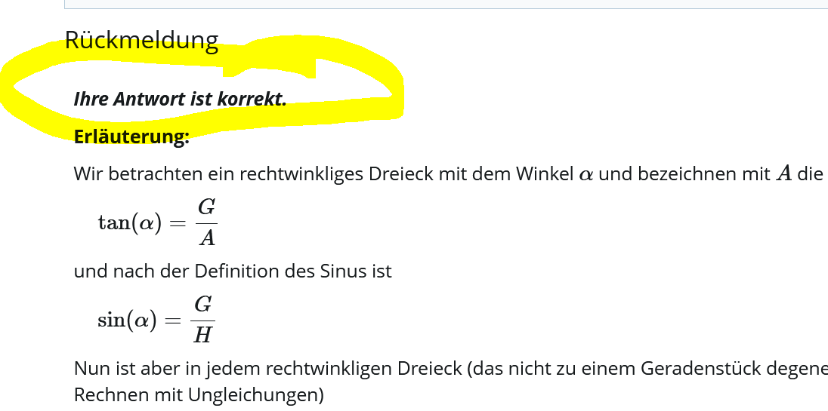Click the equals sign in the tangent formula
The width and height of the screenshot is (828, 411).
click(178, 224)
